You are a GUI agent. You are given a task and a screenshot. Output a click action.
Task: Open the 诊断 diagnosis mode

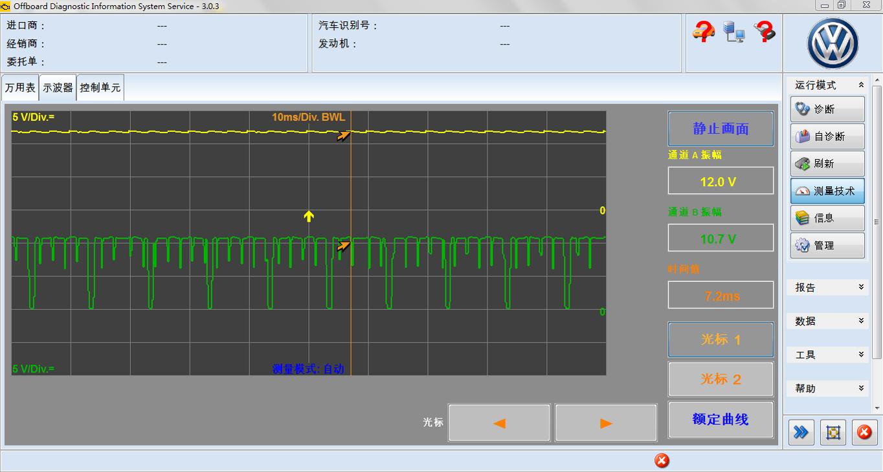point(827,109)
